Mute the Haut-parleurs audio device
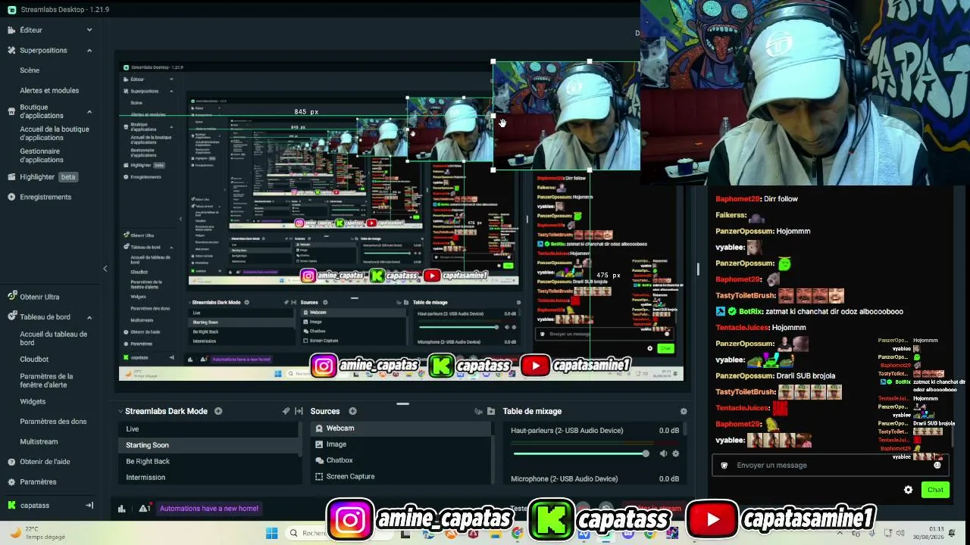 (663, 453)
